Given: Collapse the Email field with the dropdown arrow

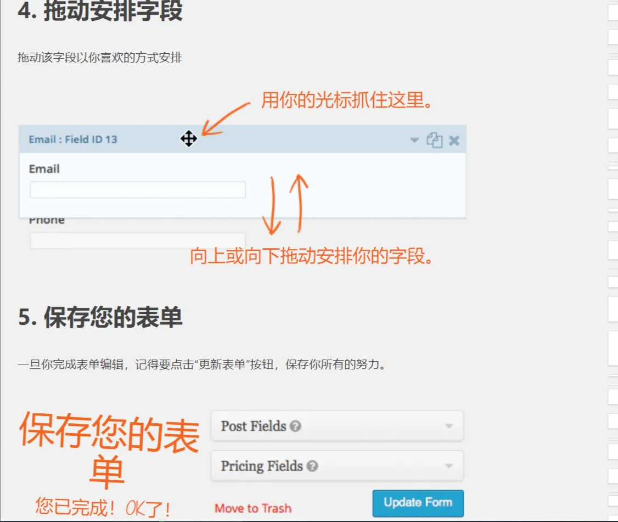Looking at the screenshot, I should 414,140.
